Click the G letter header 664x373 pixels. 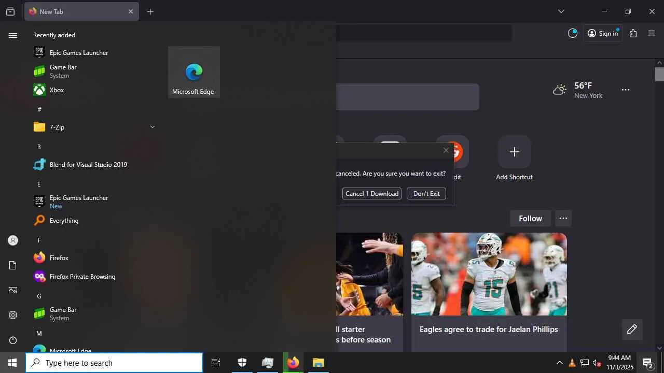pos(39,296)
